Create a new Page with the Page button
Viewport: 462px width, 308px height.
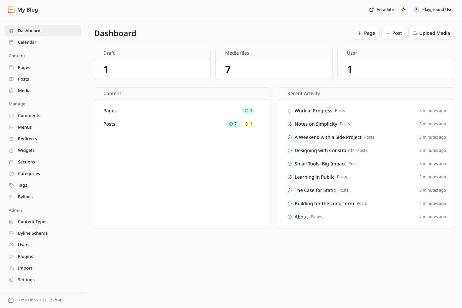(x=366, y=33)
